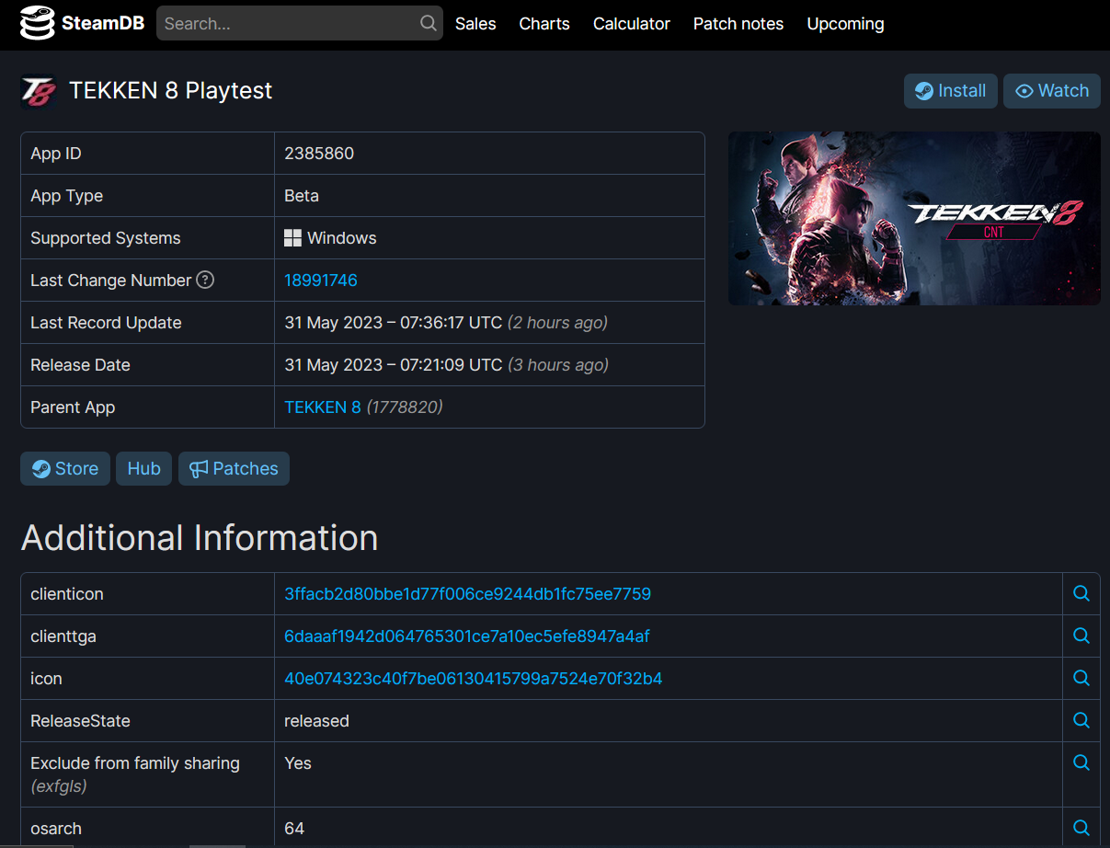Open the Calculator page

tap(632, 24)
